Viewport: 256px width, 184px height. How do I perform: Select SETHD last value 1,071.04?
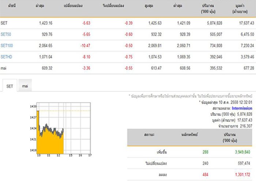click(x=46, y=57)
